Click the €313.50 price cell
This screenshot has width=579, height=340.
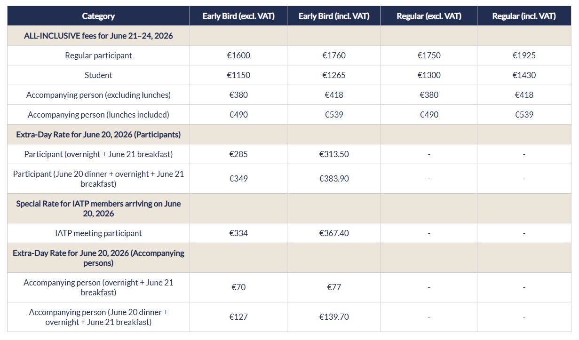[x=334, y=154]
